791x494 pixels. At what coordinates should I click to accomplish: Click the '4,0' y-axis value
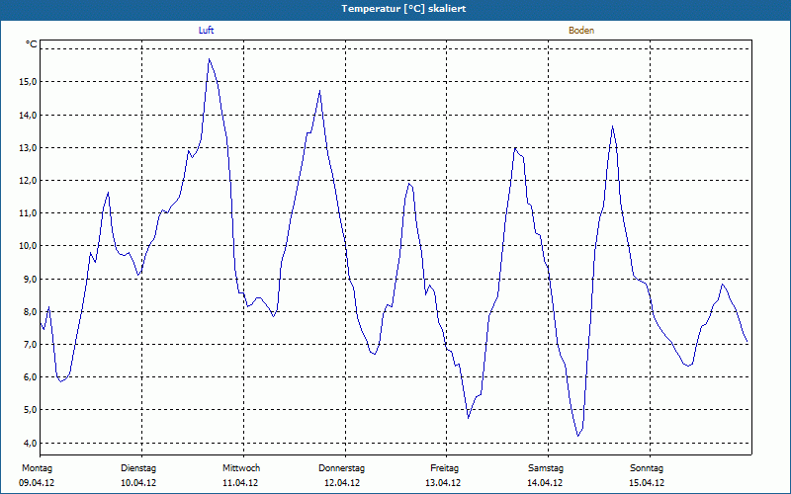pyautogui.click(x=31, y=443)
